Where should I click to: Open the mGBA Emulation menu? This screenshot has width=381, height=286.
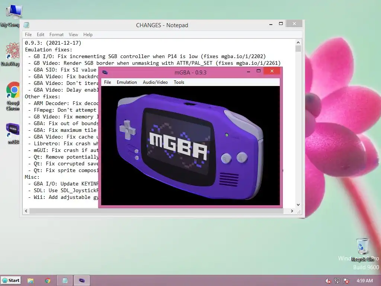point(127,82)
